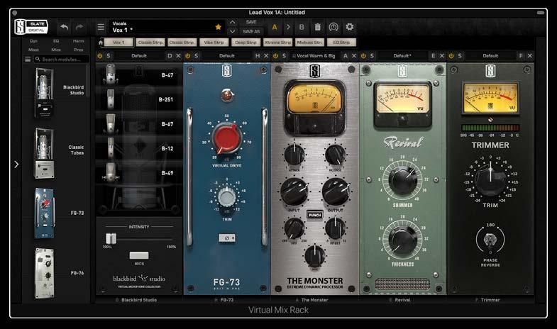557x329 pixels.
Task: Select the B-251 microphone
Action: pyautogui.click(x=139, y=99)
